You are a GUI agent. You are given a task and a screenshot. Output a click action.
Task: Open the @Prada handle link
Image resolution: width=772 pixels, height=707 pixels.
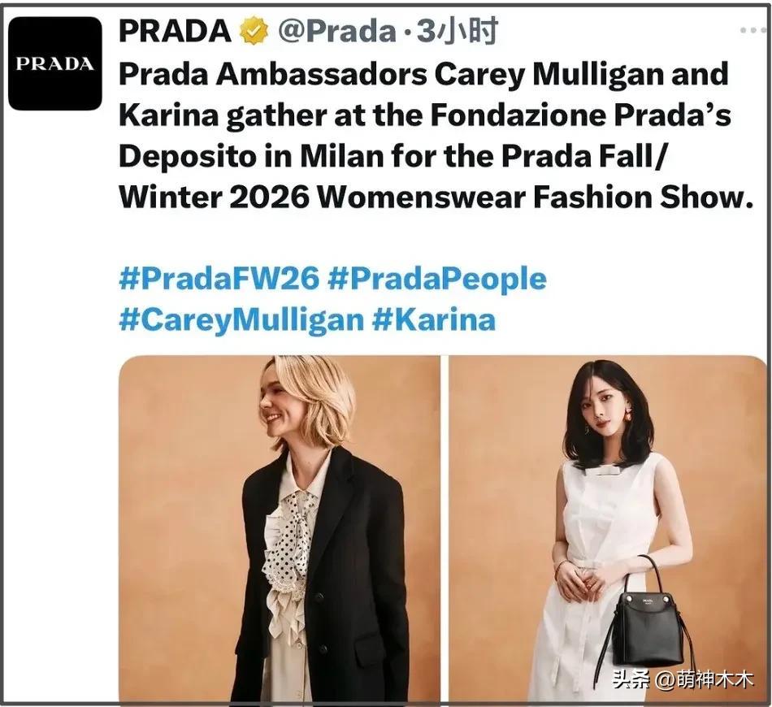point(337,32)
